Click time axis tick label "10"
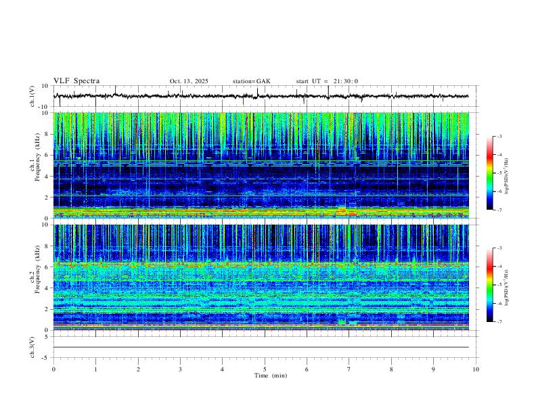536x414 pixels. click(x=476, y=369)
